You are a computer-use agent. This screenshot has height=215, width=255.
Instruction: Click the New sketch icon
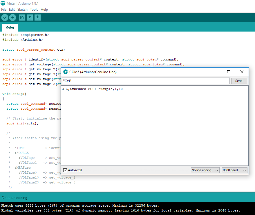[x=22, y=18]
